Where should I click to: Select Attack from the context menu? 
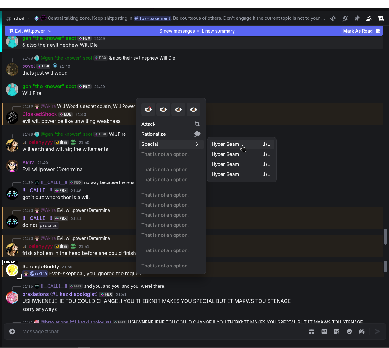tap(171, 124)
